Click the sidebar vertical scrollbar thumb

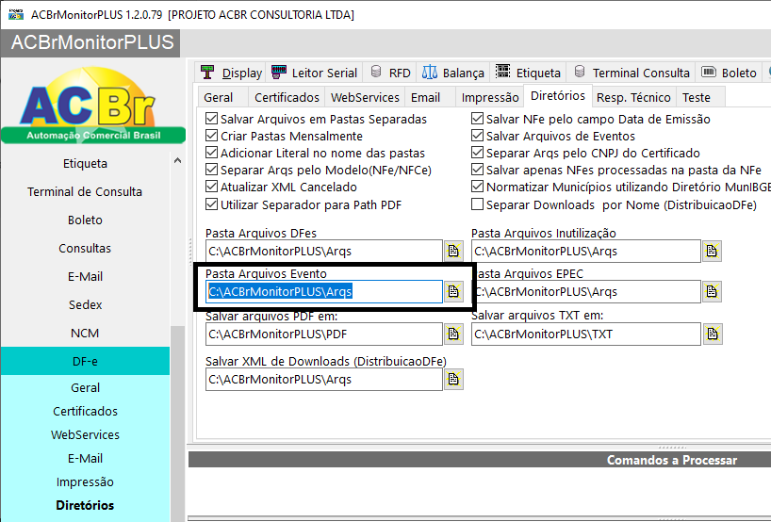point(177,423)
